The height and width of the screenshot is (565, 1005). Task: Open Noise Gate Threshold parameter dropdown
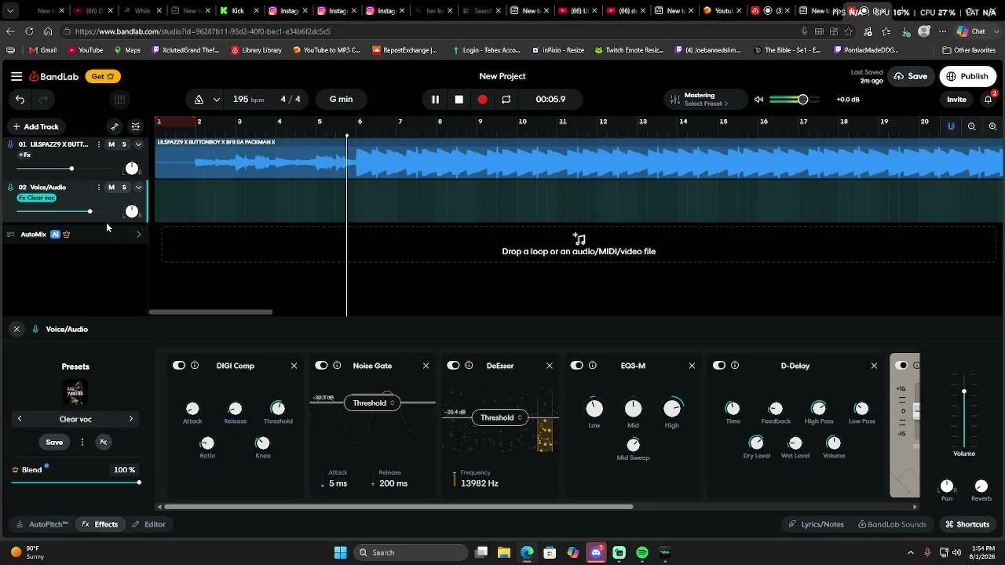click(x=373, y=403)
